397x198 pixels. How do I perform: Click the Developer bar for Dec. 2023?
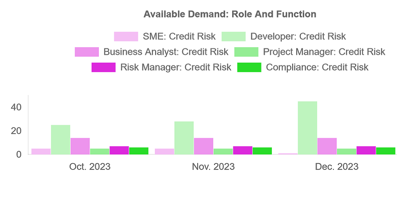click(307, 128)
